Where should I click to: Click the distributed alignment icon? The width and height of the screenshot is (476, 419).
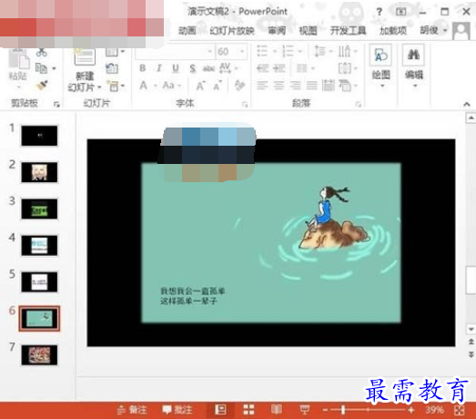tap(329, 86)
